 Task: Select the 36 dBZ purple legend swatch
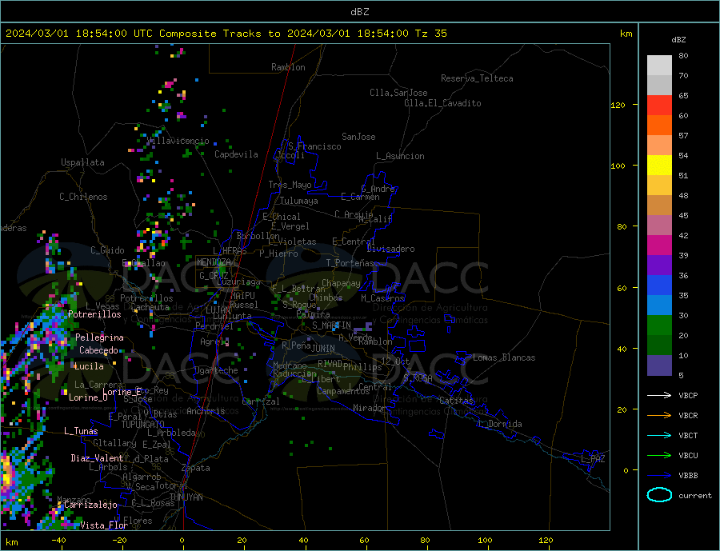point(659,265)
